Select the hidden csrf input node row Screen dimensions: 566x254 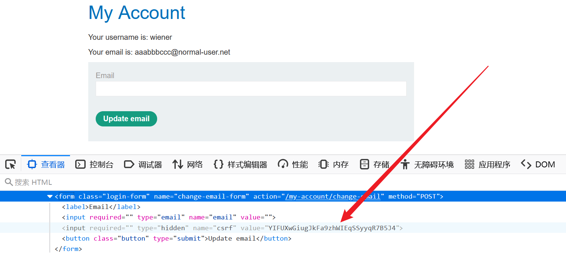283,228
